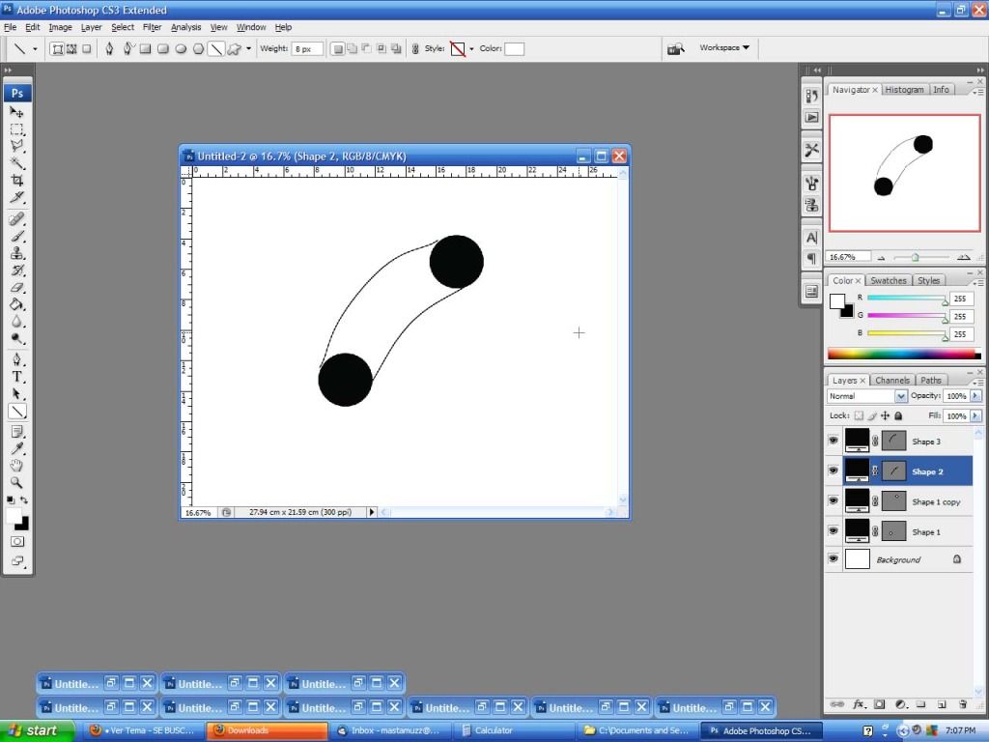989x742 pixels.
Task: Switch to the Swatches tab
Action: coord(889,281)
